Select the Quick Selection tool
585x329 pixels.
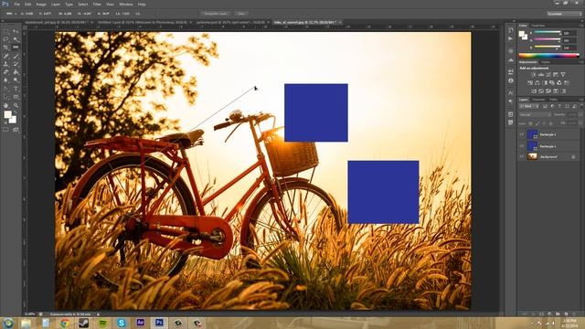pyautogui.click(x=16, y=39)
